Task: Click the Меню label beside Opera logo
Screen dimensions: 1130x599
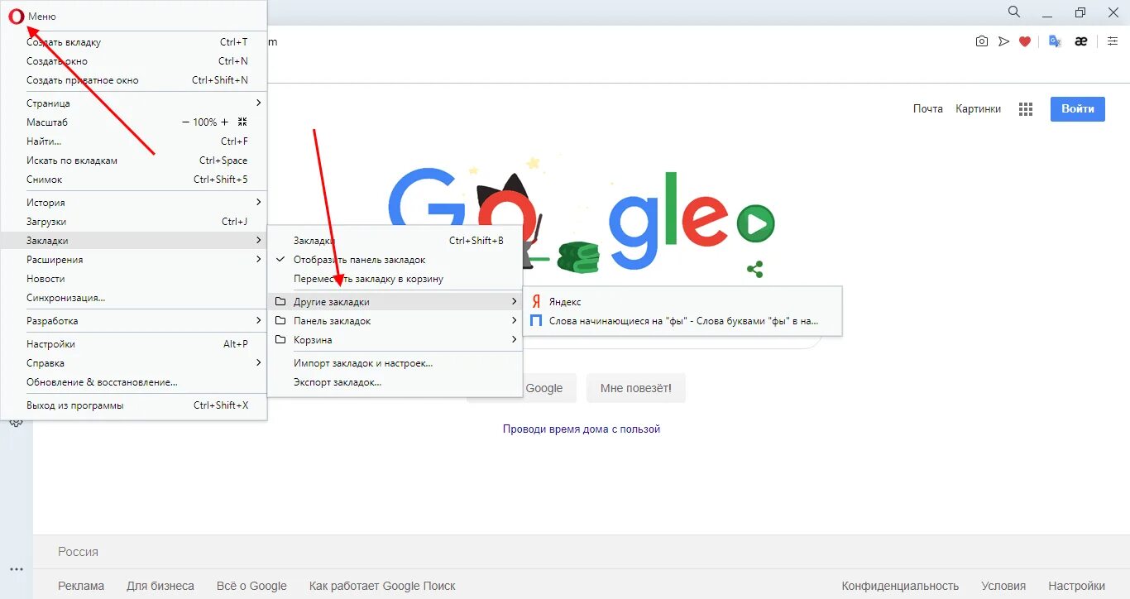Action: 42,17
